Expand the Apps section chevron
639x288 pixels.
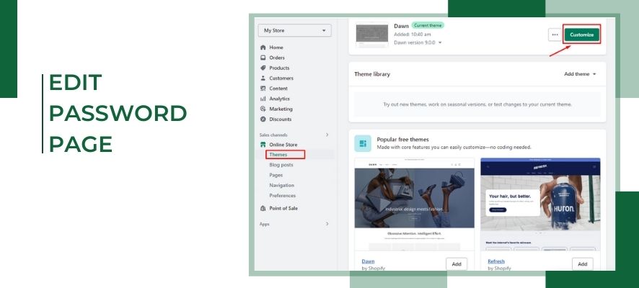327,224
